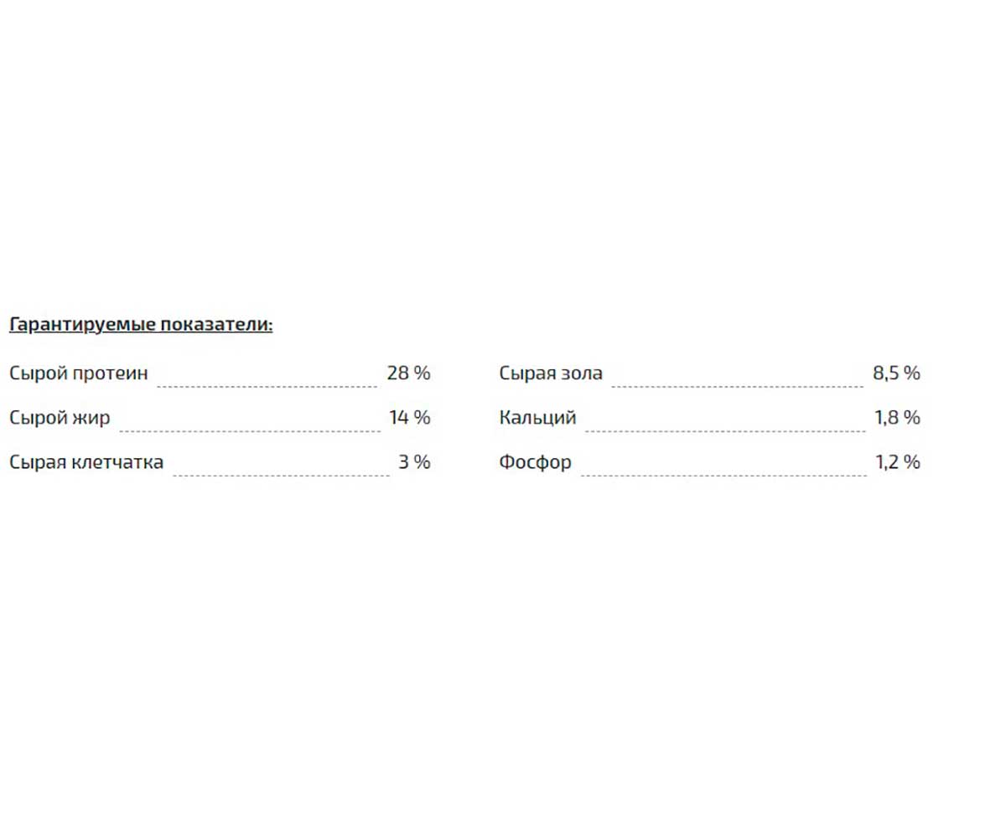Select the 'Сырая клетчатка' label
Viewport: 1006px width, 839px height.
[x=86, y=462]
